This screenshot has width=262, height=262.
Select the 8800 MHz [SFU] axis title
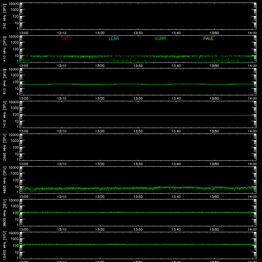[5, 213]
